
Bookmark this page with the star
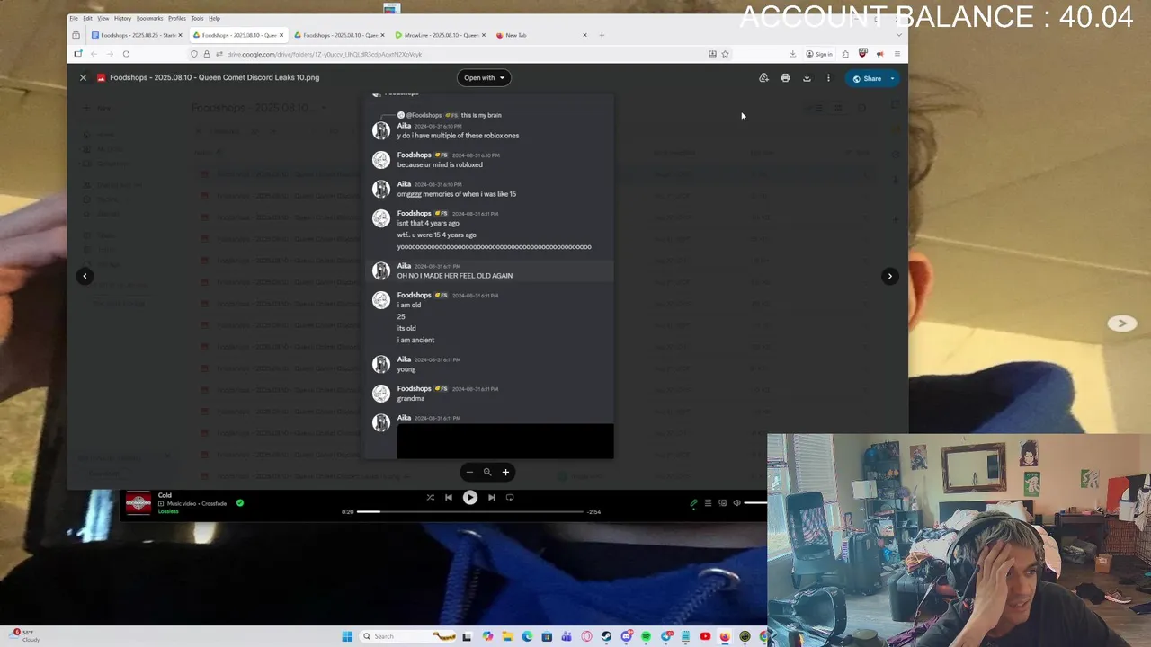coord(725,54)
